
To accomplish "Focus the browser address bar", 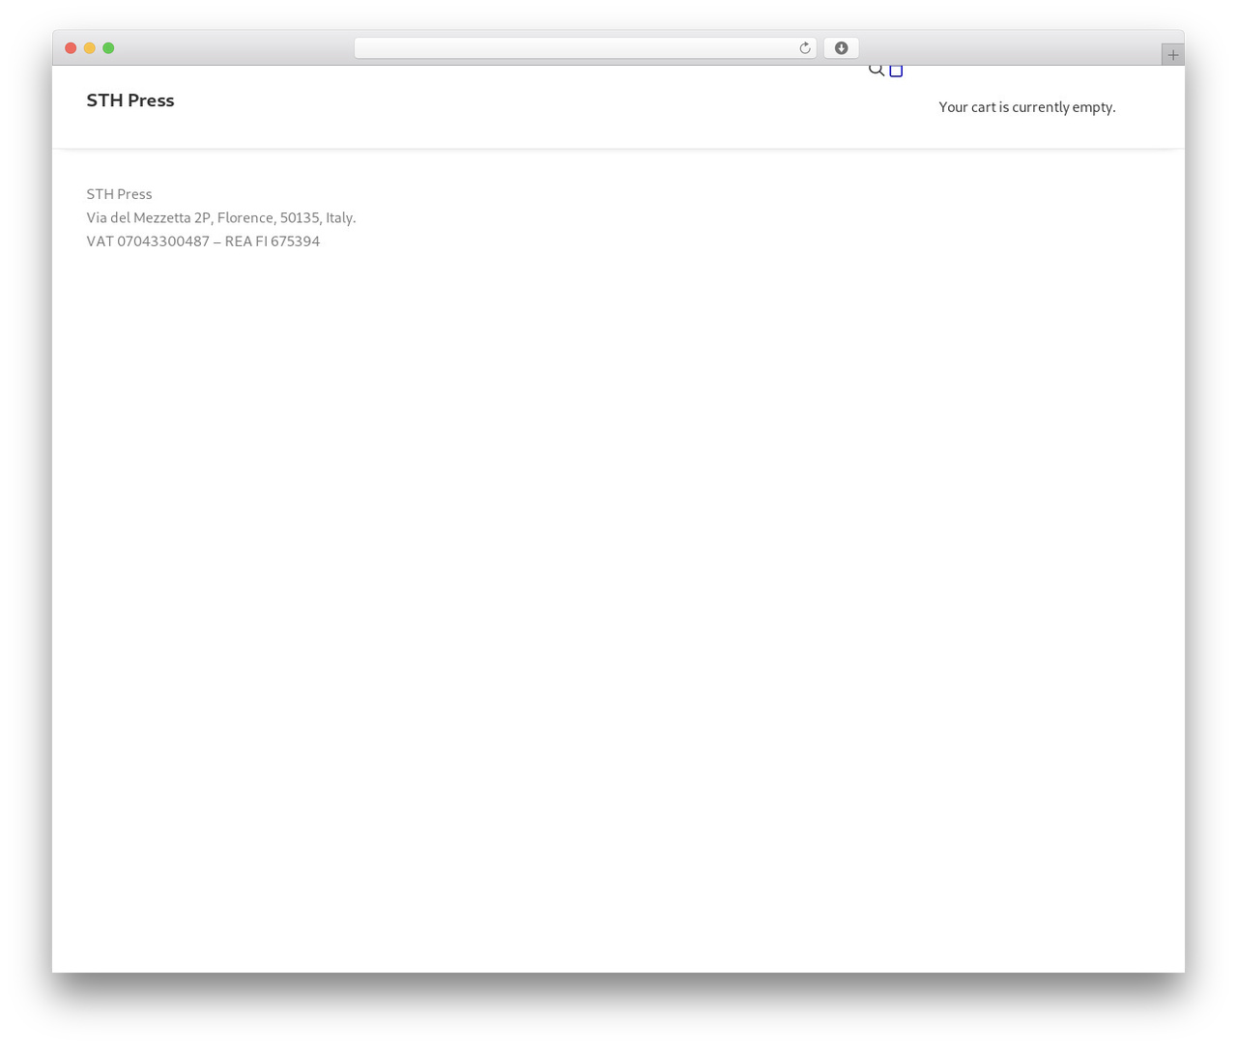I will click(585, 48).
